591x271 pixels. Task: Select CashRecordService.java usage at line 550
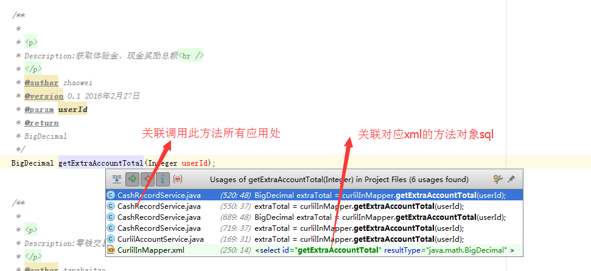[x=314, y=206]
